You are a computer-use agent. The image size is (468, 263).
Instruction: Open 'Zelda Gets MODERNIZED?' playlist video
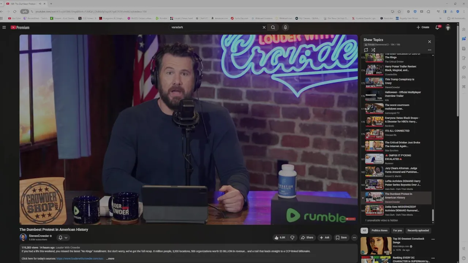[x=396, y=210]
